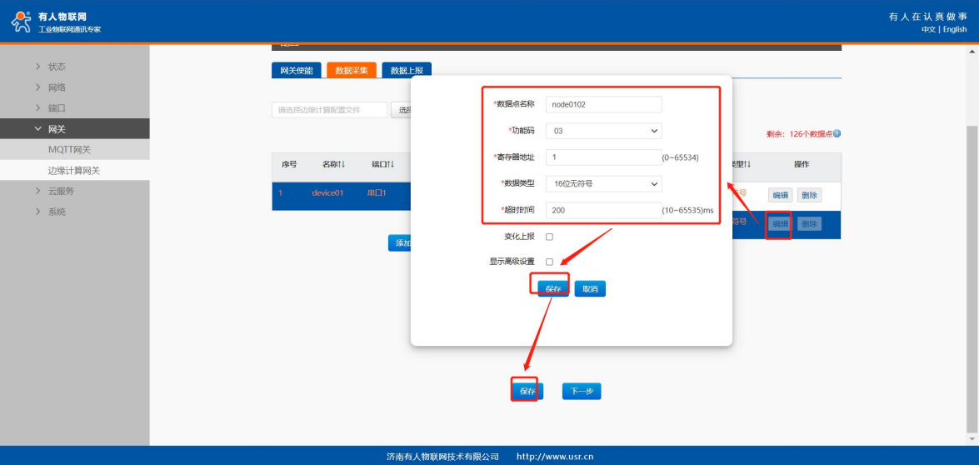
Task: Click the 下一步 button
Action: [581, 391]
